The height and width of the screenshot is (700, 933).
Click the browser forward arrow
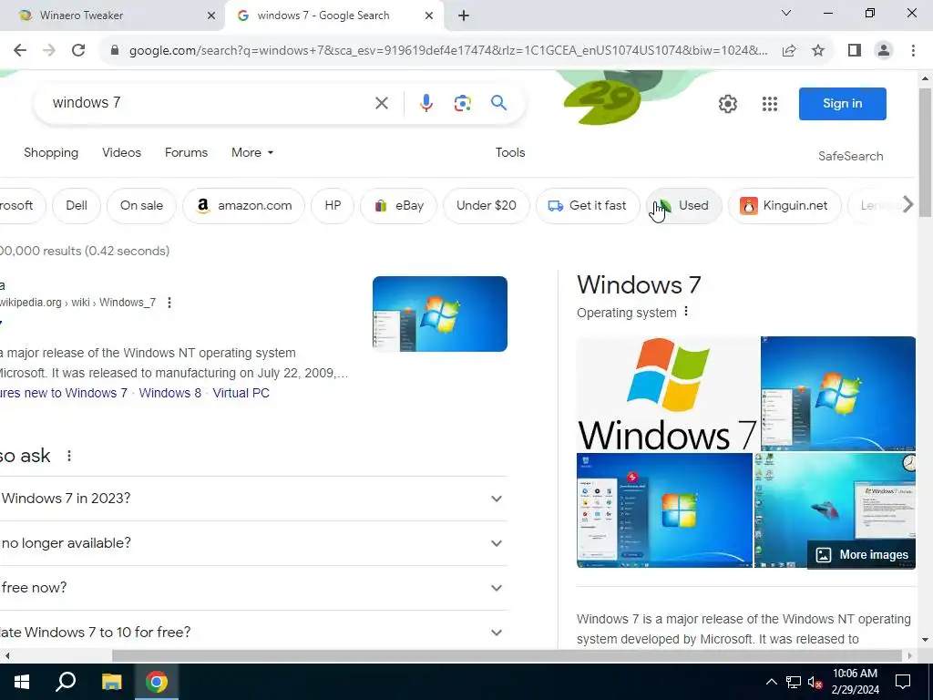point(49,51)
